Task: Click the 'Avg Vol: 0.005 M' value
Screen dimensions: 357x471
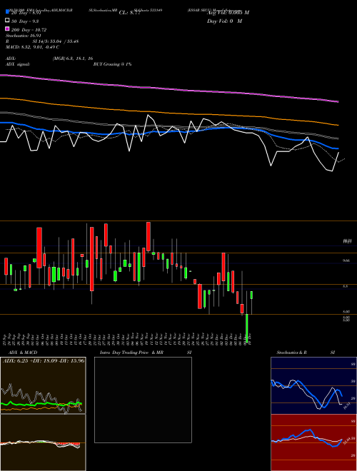Action: [228, 13]
